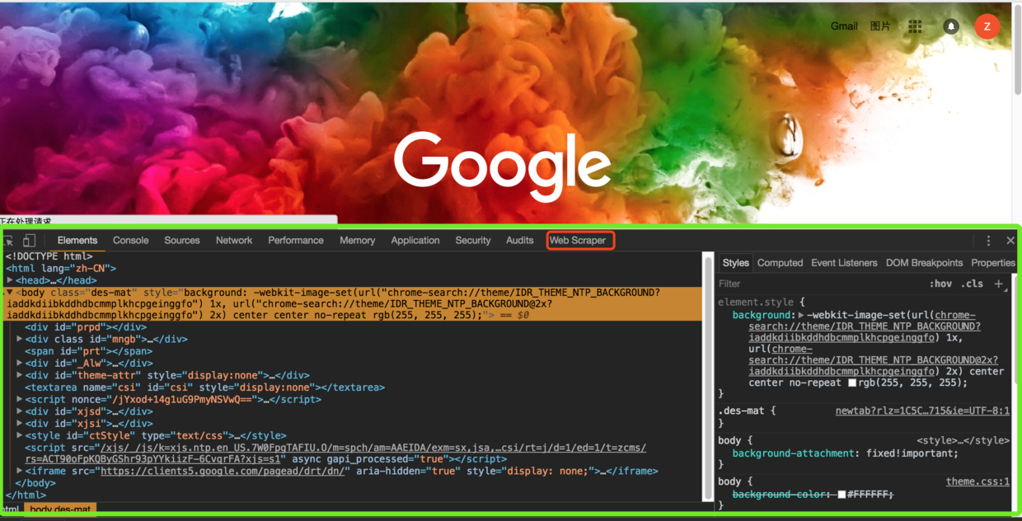Open the notifications bell icon
Viewport: 1022px width, 521px height.
point(950,26)
